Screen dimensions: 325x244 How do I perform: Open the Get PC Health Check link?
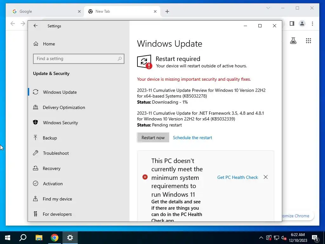(237, 177)
